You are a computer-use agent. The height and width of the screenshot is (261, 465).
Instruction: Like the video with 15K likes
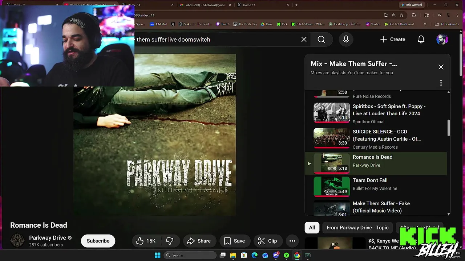[146, 241]
